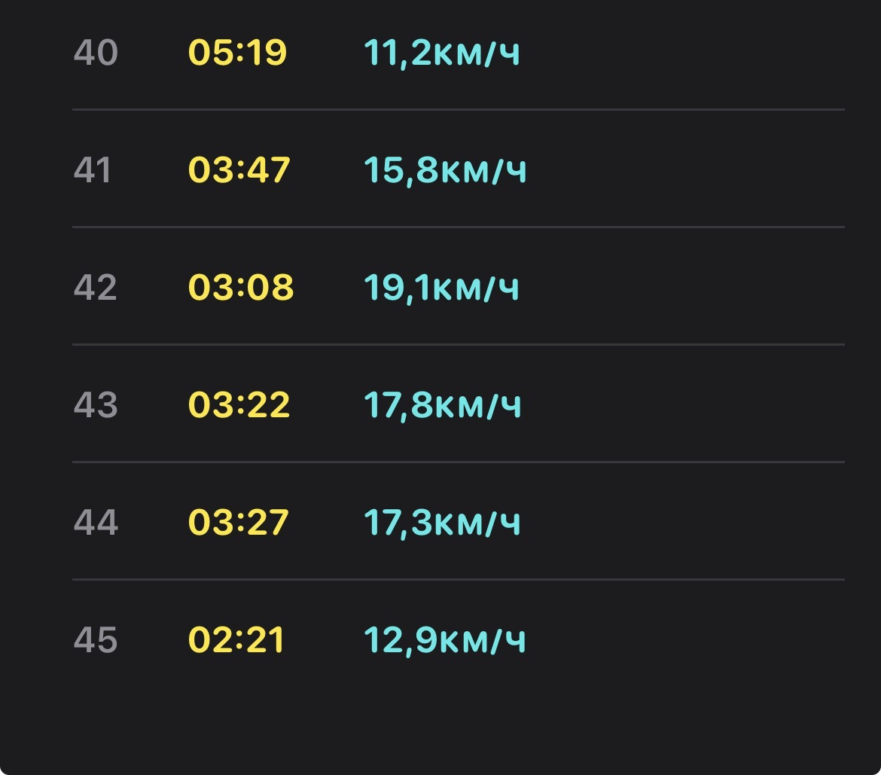The height and width of the screenshot is (775, 881).
Task: Select split number 43
Action: [96, 405]
